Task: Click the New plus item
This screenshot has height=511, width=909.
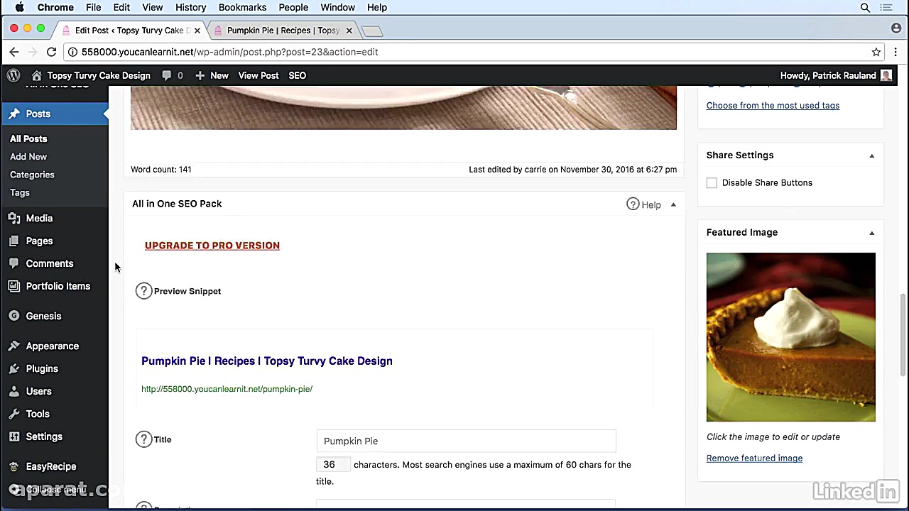Action: click(212, 75)
